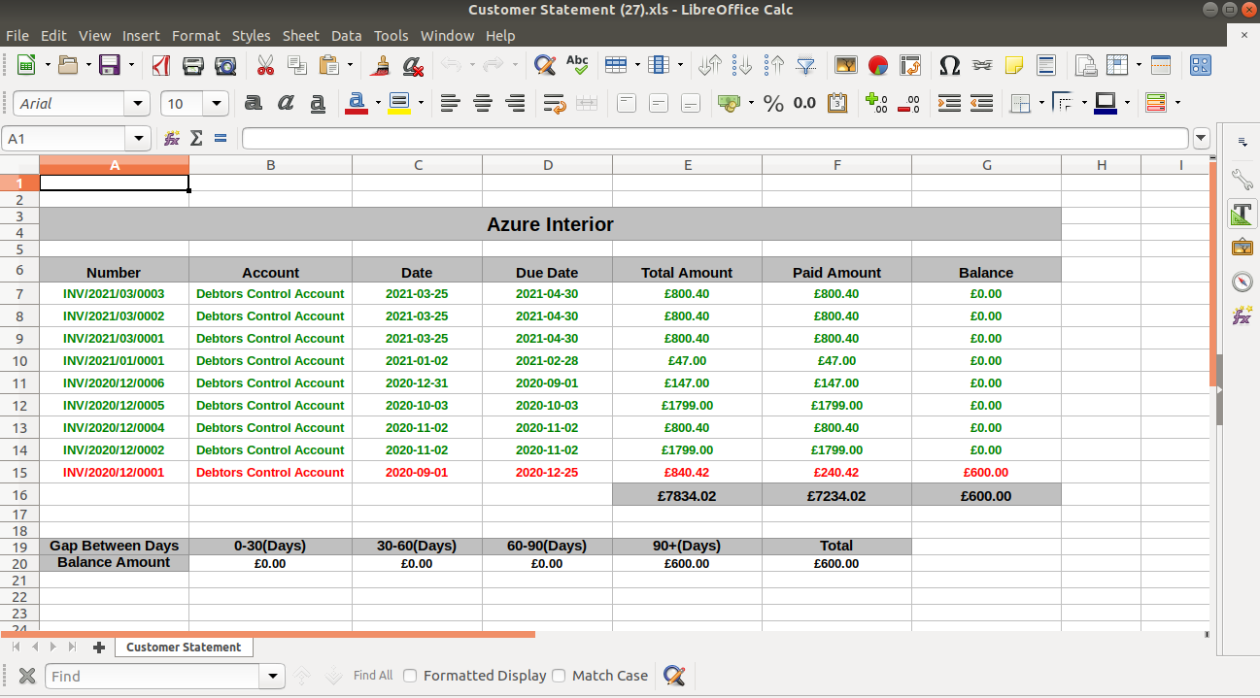
Task: Click Sort Ascending icon
Action: (742, 65)
